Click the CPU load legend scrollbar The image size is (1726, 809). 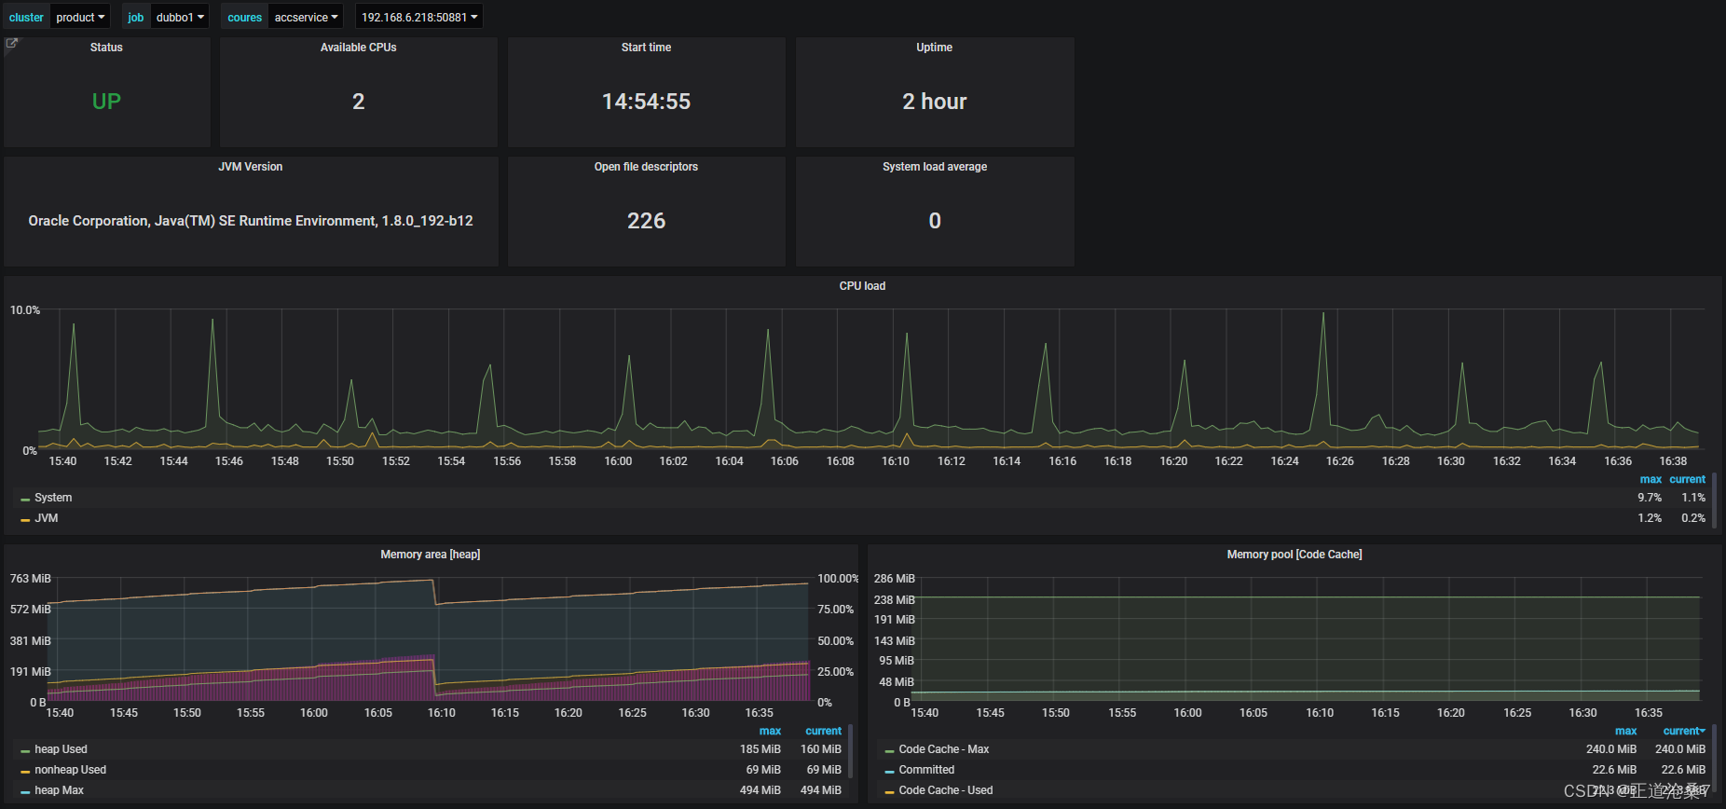[1715, 500]
